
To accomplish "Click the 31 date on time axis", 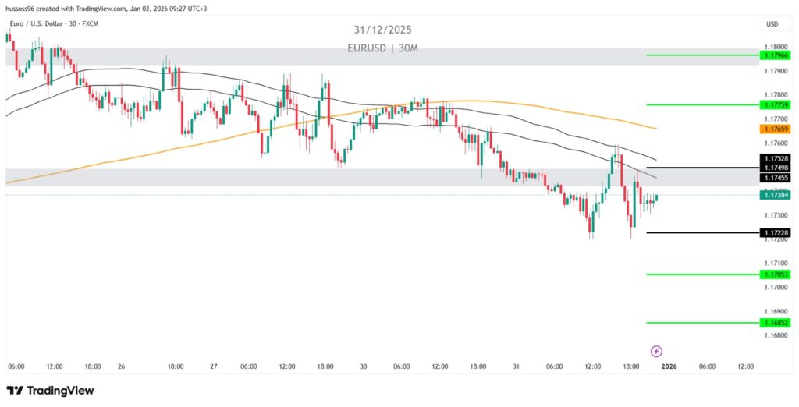I will click(x=517, y=366).
